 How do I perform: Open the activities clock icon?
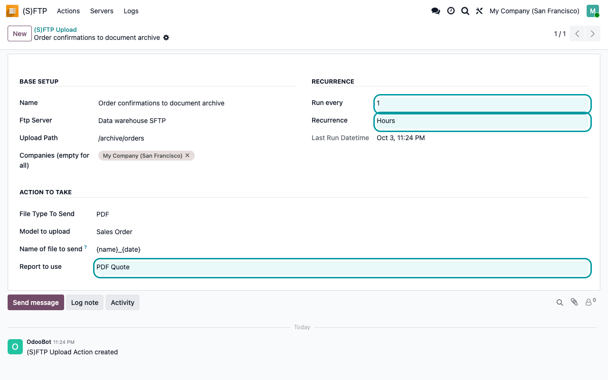point(451,11)
